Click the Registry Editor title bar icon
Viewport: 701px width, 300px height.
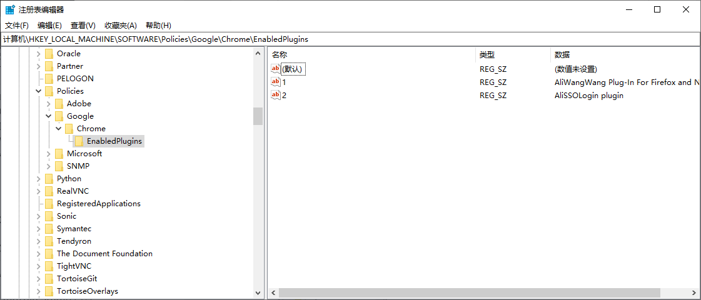click(x=10, y=9)
